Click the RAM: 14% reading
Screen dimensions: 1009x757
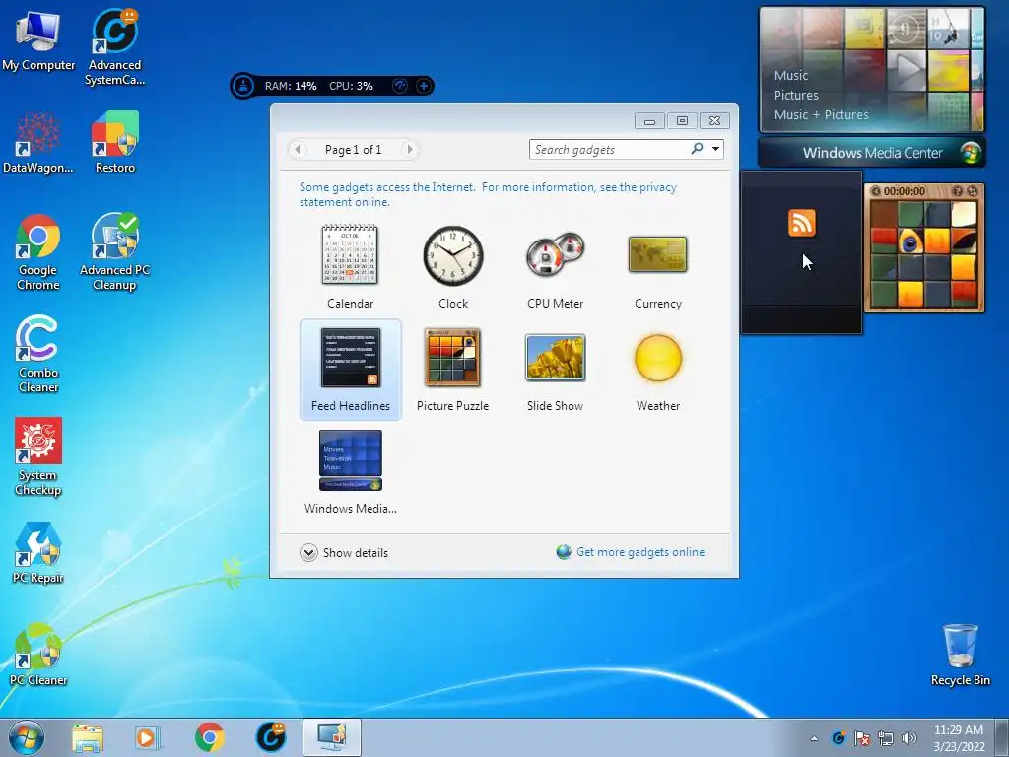[x=291, y=86]
